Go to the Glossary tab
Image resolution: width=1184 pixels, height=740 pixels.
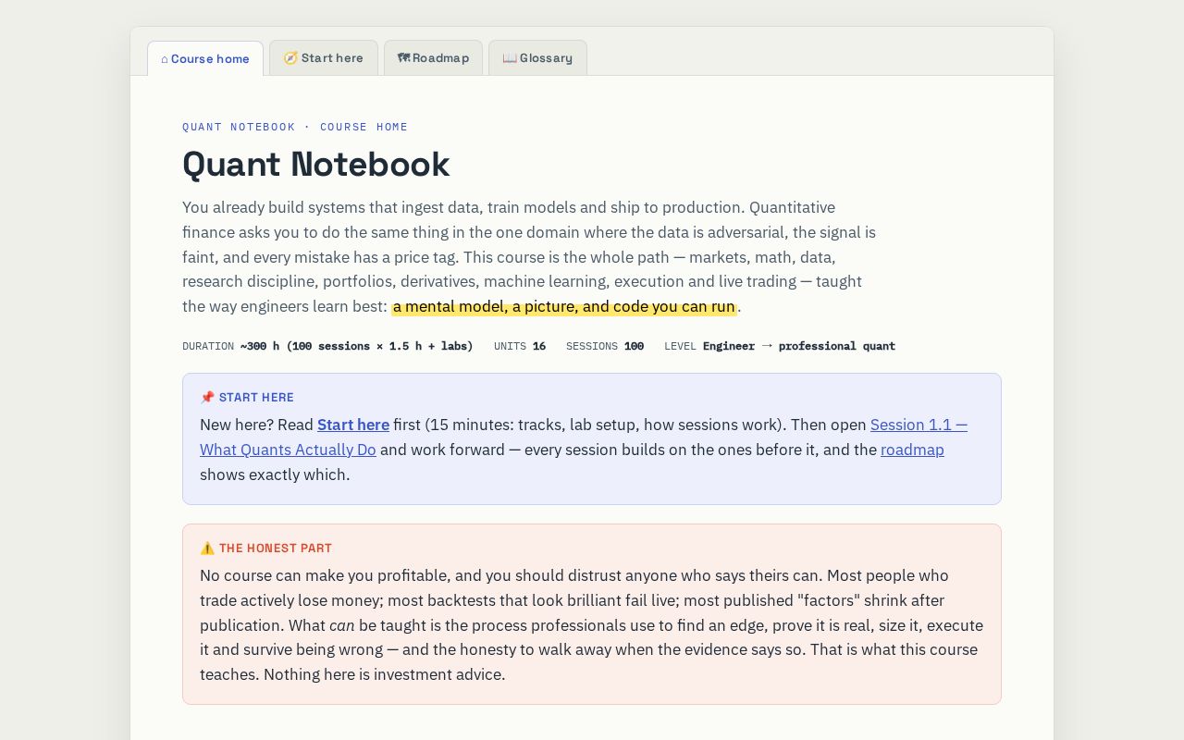click(x=537, y=57)
